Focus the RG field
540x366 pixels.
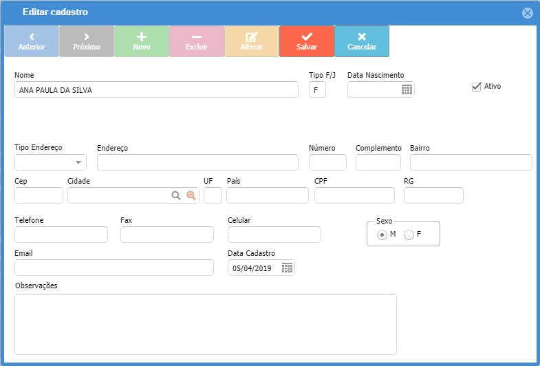[x=433, y=195]
